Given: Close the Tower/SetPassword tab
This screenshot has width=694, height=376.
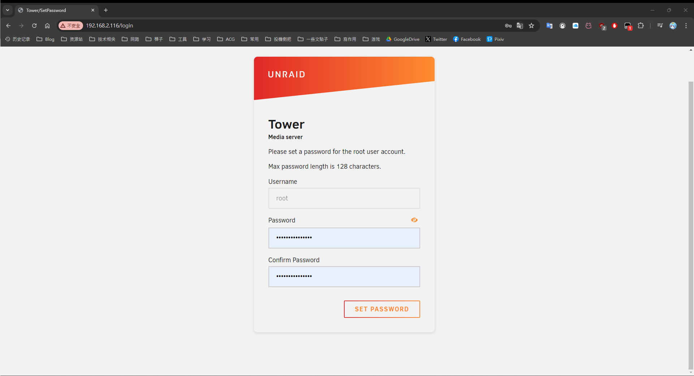Looking at the screenshot, I should [93, 10].
